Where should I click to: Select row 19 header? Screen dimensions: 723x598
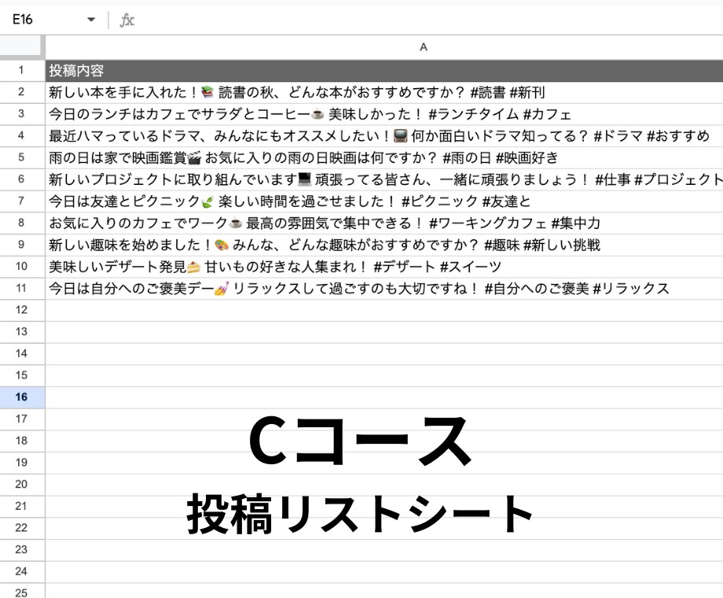tap(22, 463)
